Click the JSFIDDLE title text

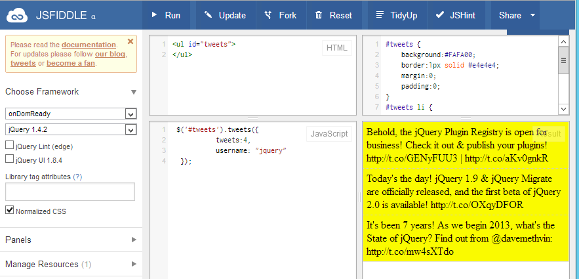pos(61,16)
